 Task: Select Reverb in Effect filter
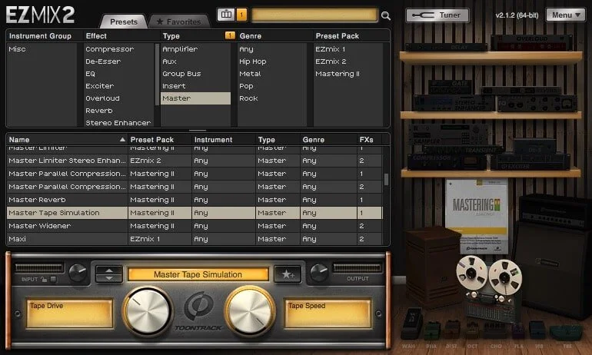coord(119,111)
